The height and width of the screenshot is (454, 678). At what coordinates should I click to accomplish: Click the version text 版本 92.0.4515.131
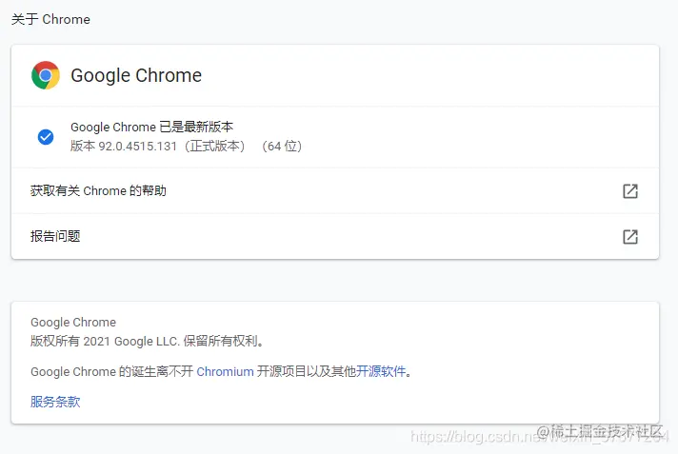pos(124,147)
